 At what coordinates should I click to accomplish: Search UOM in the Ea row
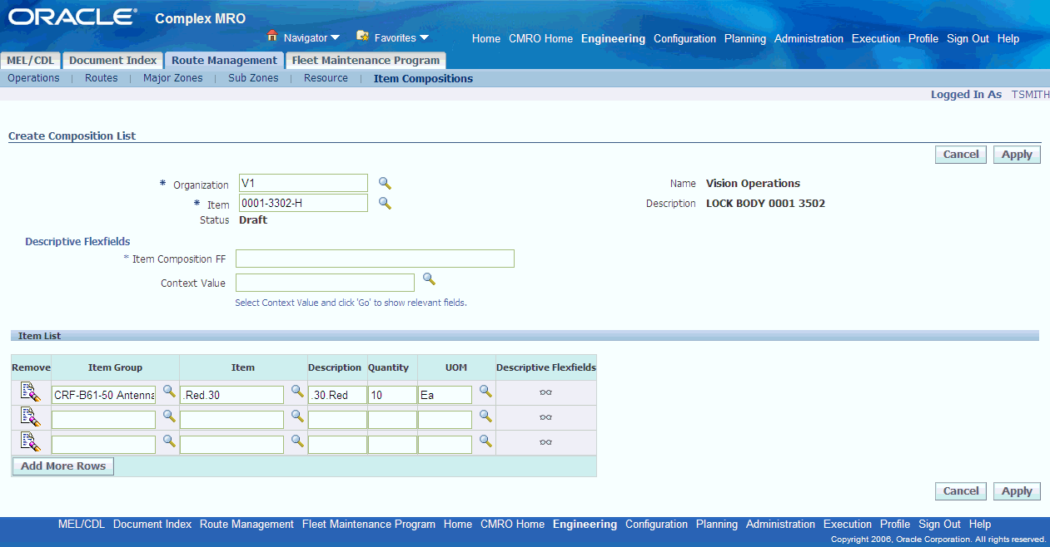click(x=485, y=392)
